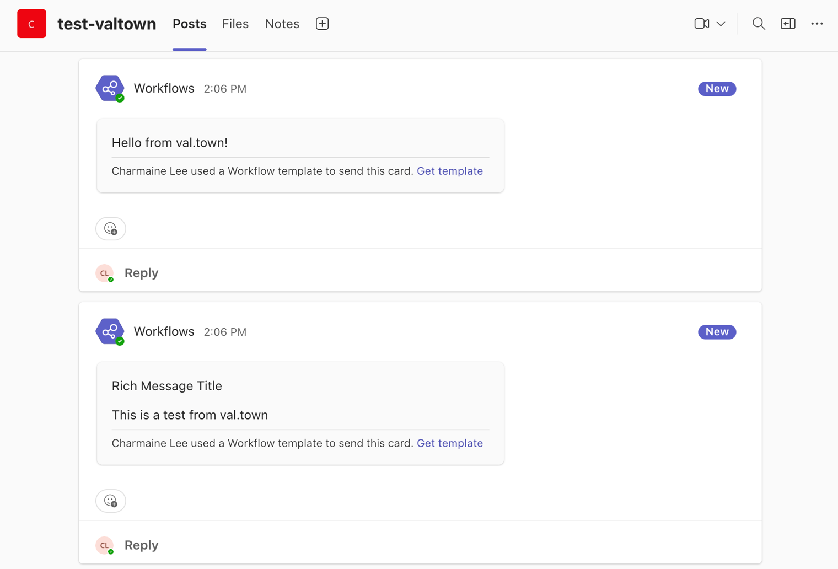The width and height of the screenshot is (838, 569).
Task: Add reaction to Rich Message Title post
Action: tap(111, 501)
